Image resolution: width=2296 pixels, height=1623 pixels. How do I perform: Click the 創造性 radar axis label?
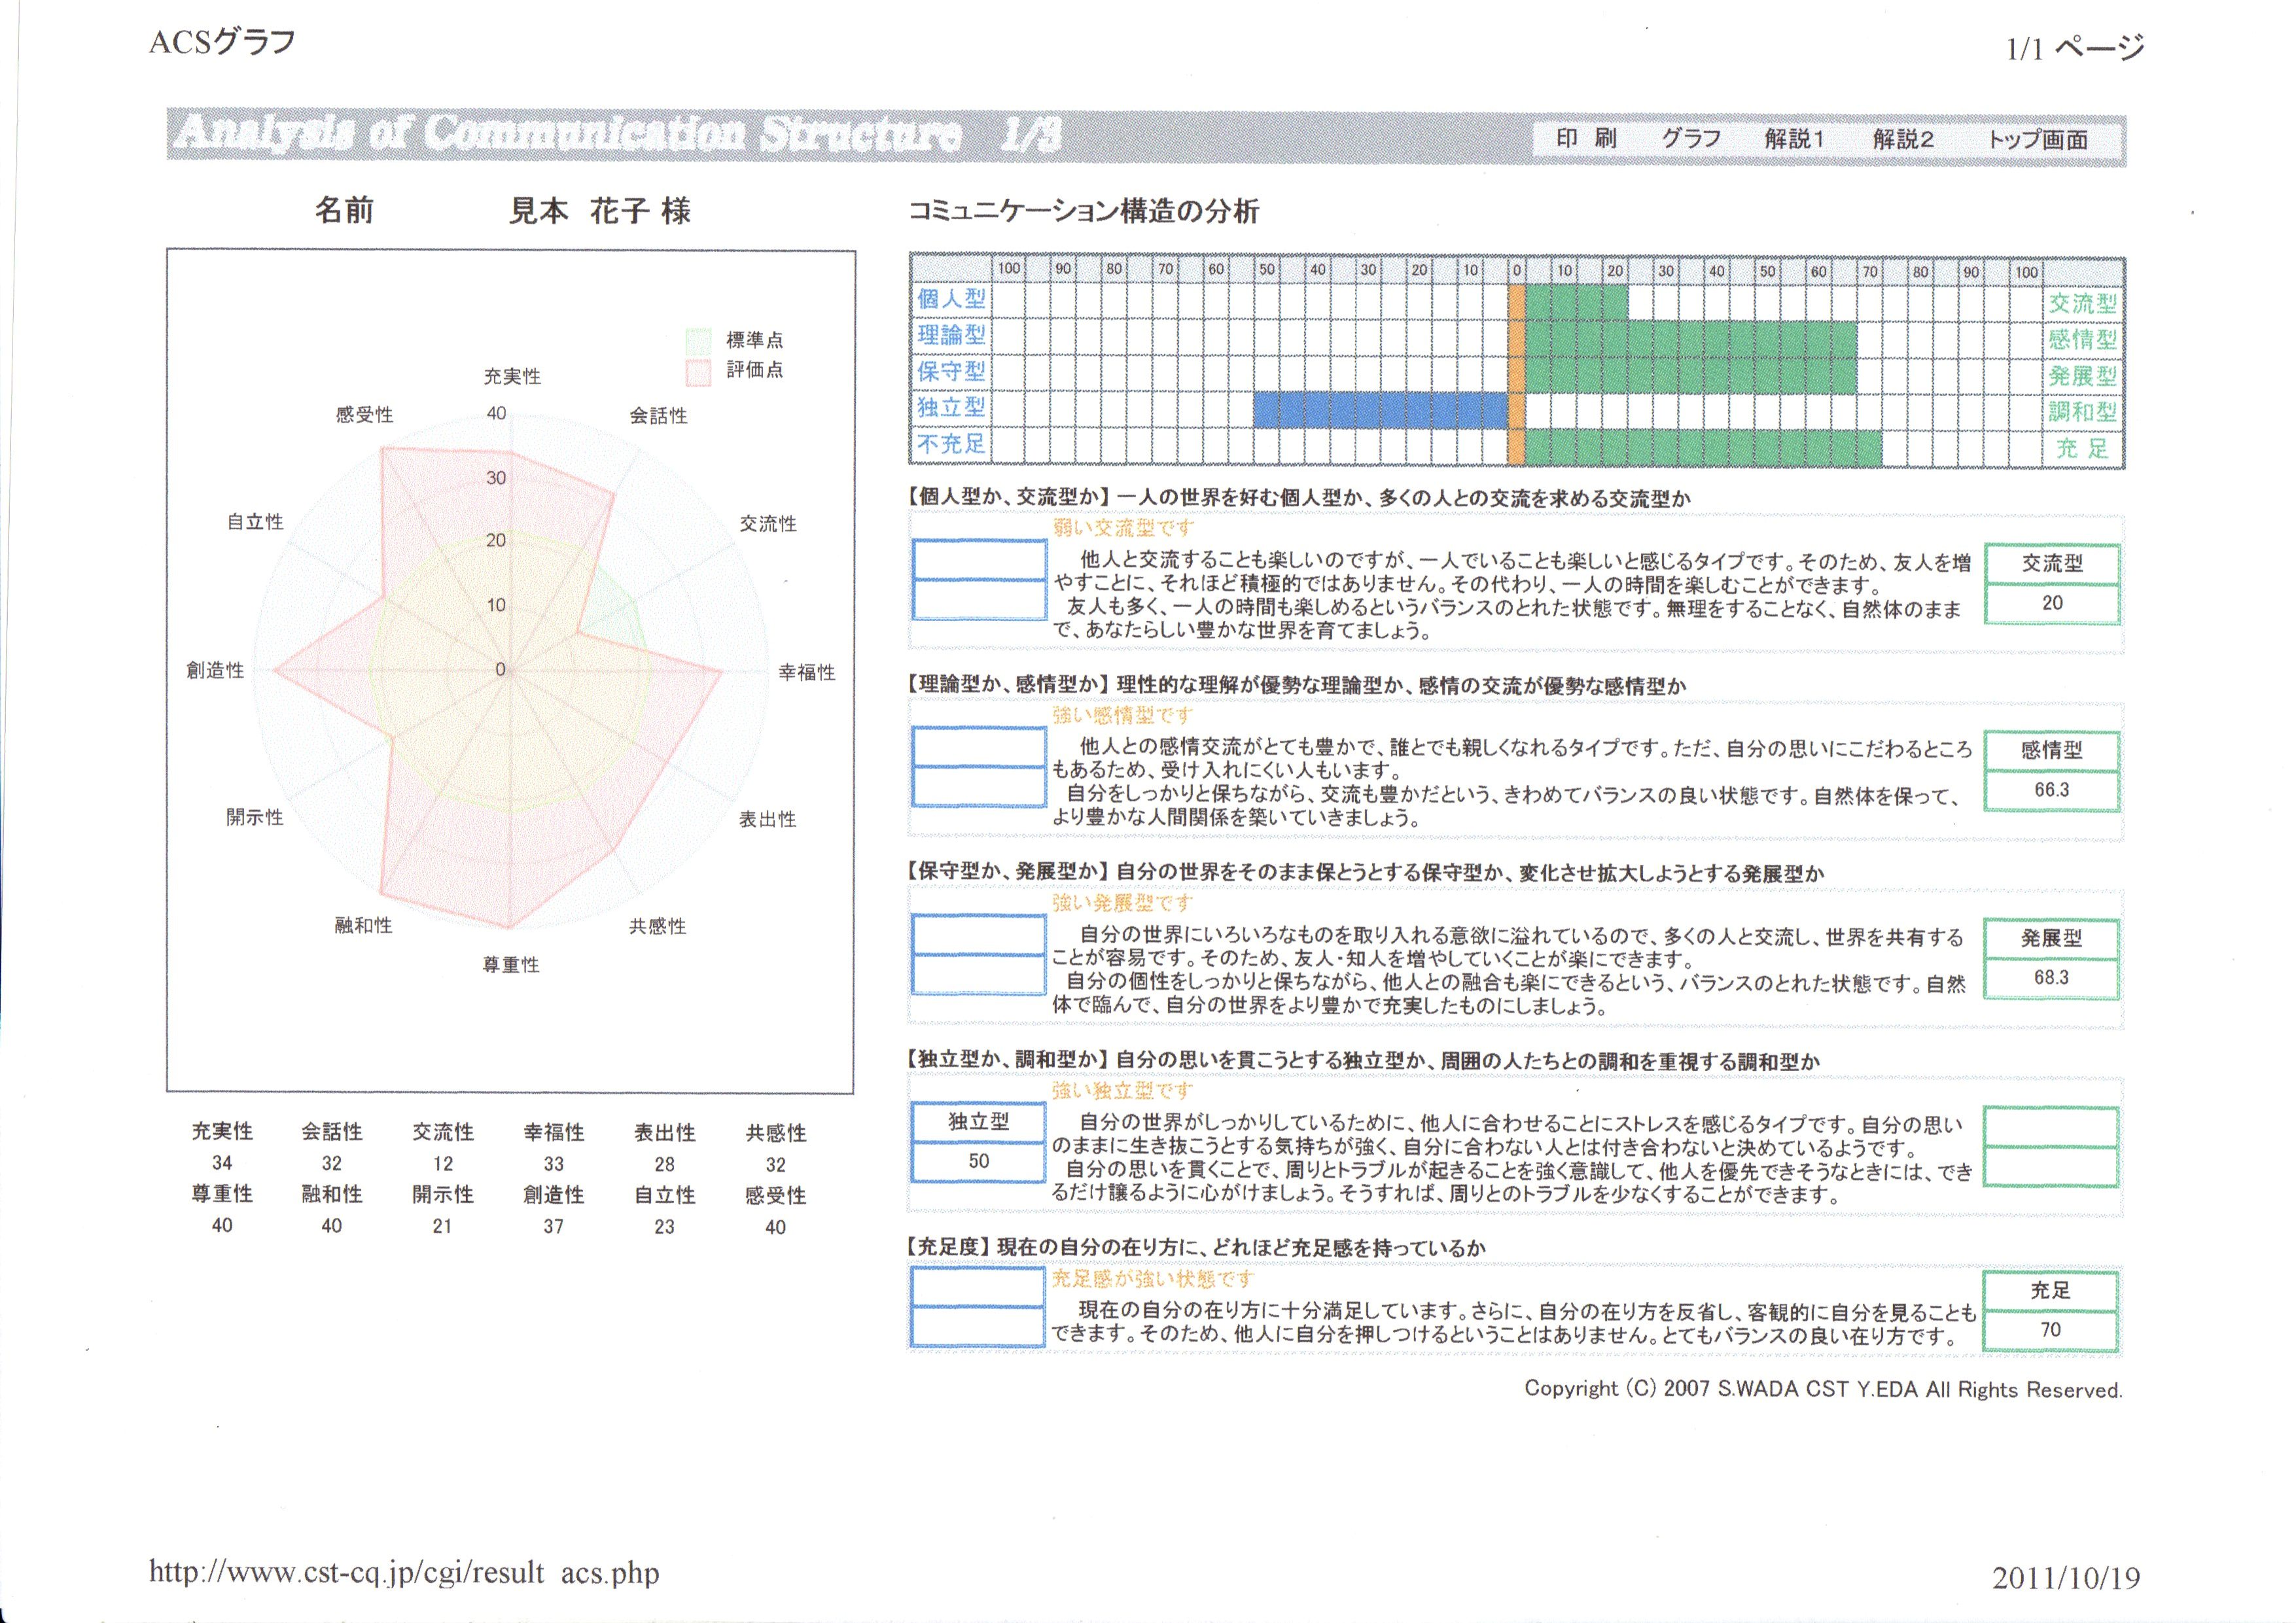pos(215,670)
